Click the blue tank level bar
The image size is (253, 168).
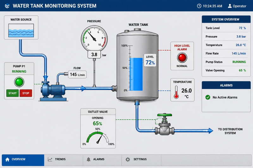click(136, 74)
